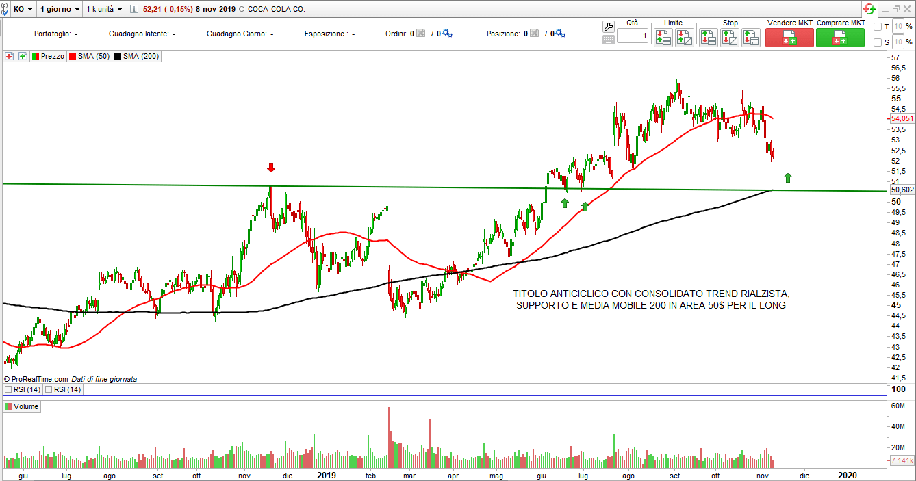
Task: Open the 1 giorno timeframe dropdown
Action: pyautogui.click(x=60, y=9)
